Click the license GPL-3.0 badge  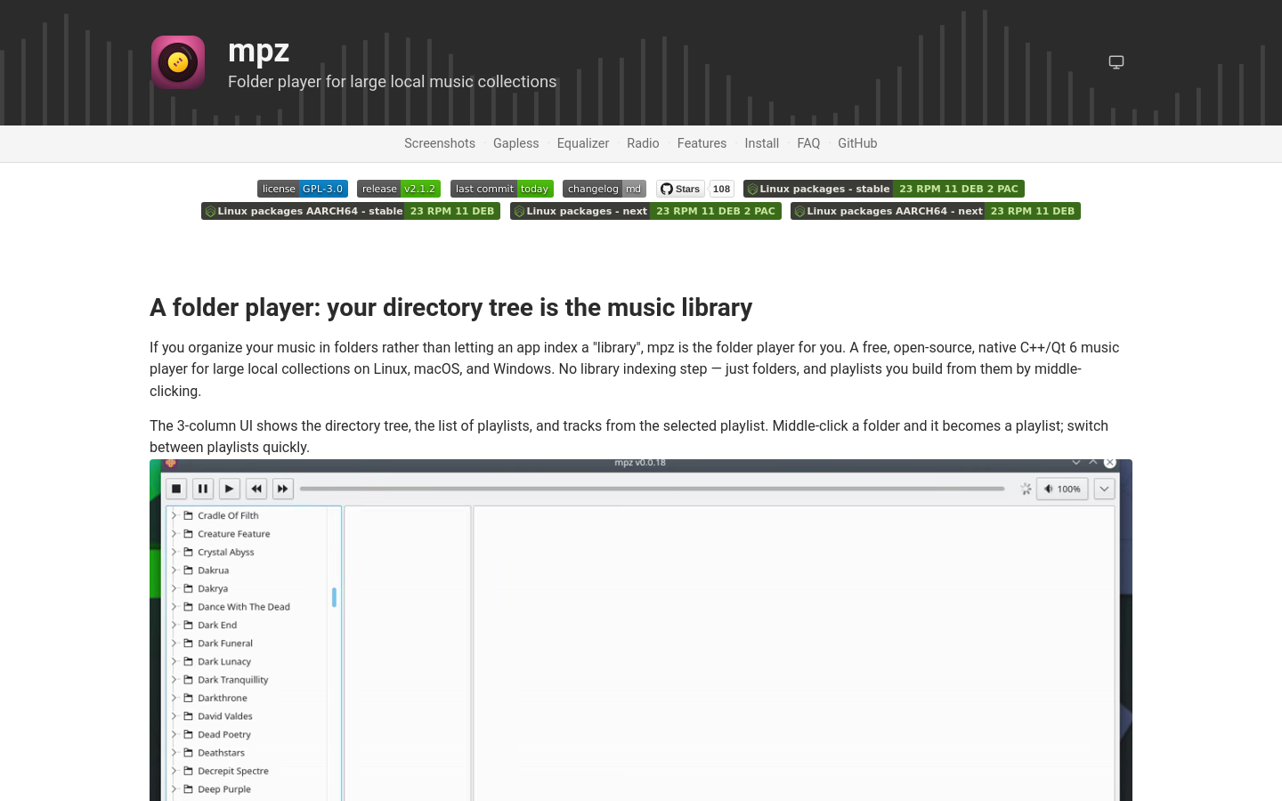point(303,189)
